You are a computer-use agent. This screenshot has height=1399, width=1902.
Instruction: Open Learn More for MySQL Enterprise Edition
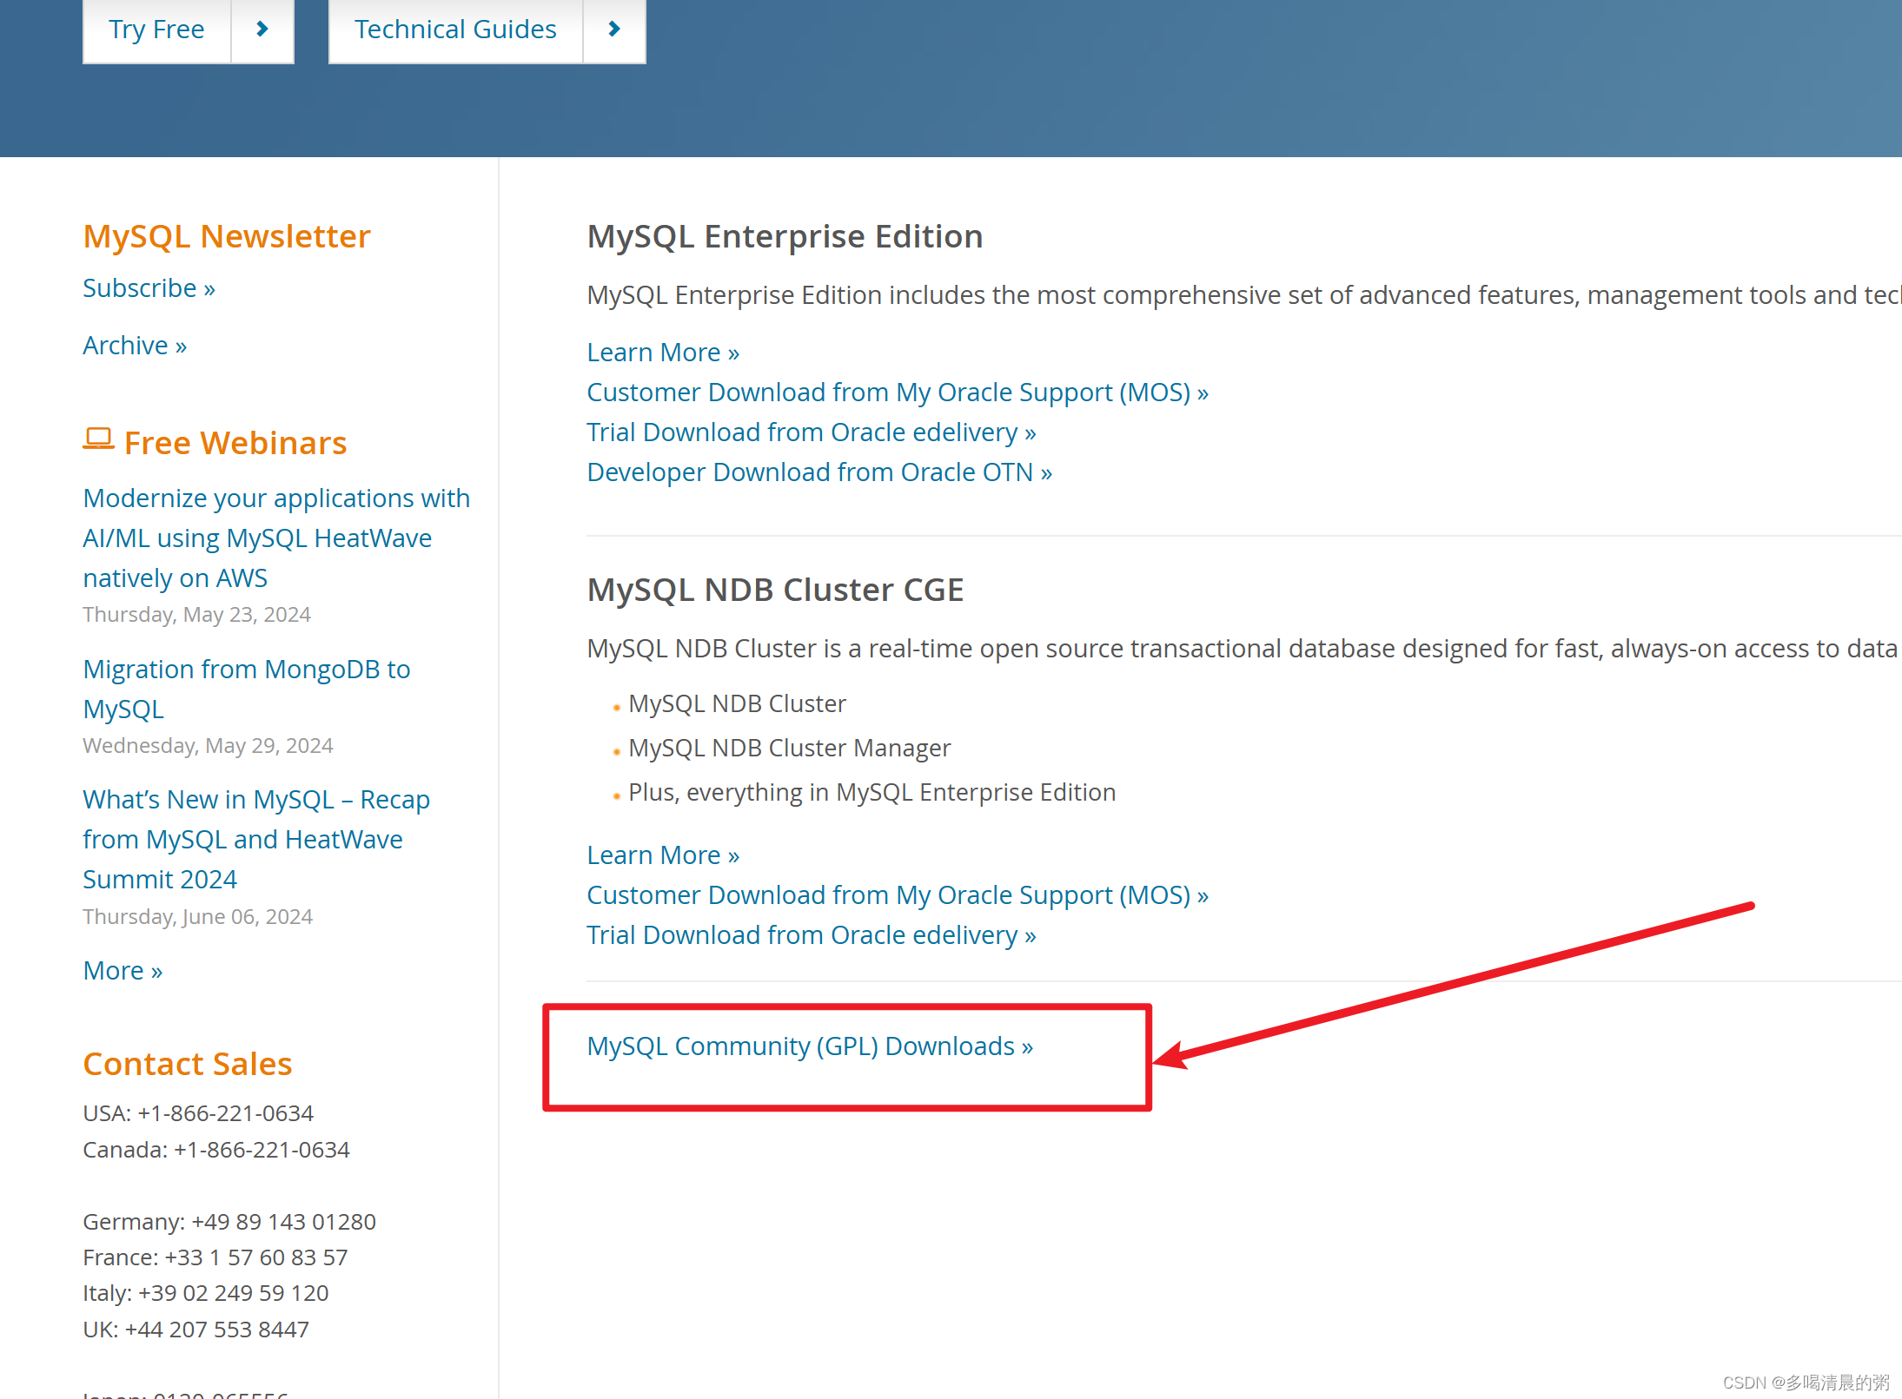point(661,351)
